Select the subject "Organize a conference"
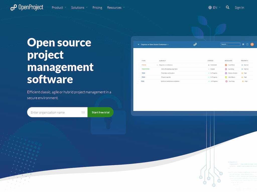Screen dimensions: 257x192 coord(166,65)
